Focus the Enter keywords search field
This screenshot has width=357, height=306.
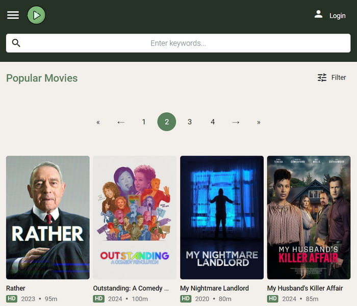click(178, 43)
